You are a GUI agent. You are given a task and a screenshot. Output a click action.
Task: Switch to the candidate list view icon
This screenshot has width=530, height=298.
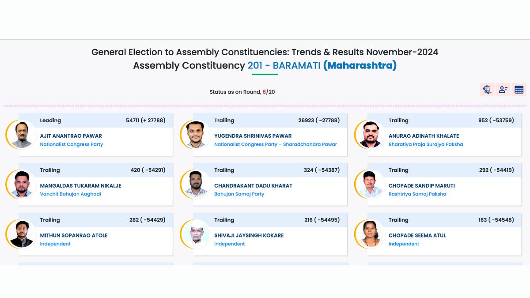(503, 90)
